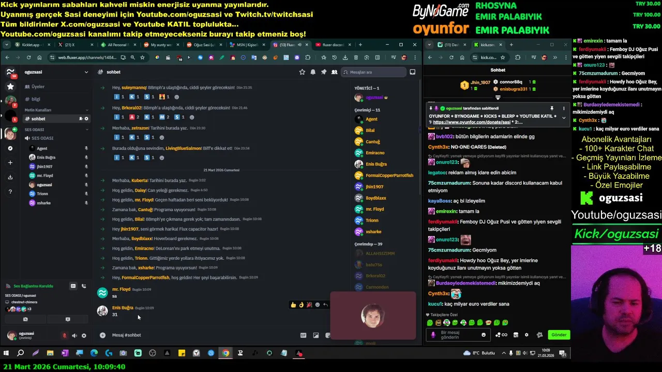Screen dimensions: 662x372
Task: Open tab search dropdown in Kick window
Action: pyautogui.click(x=429, y=45)
